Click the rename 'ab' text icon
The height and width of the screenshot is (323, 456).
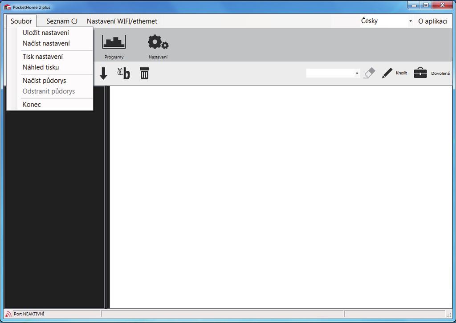(124, 74)
